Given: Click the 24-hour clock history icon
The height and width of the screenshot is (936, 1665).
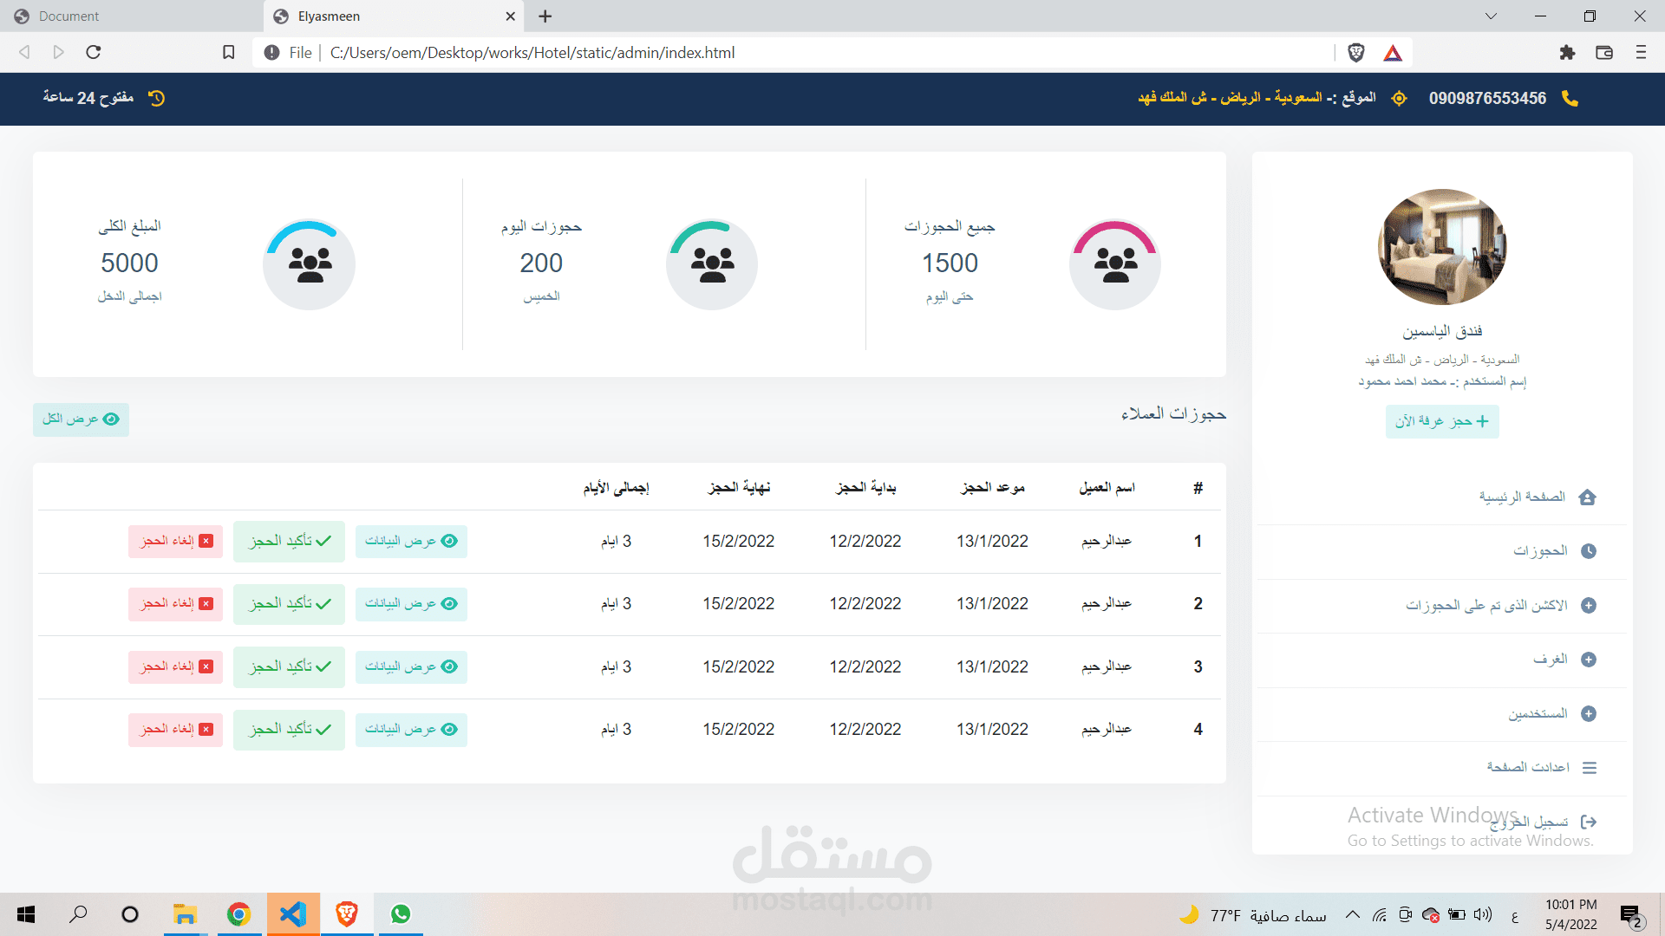Looking at the screenshot, I should [157, 99].
